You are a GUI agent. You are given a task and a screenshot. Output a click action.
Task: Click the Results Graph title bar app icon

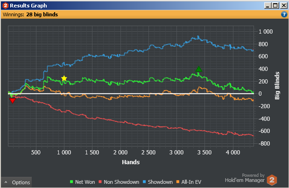pos(5,6)
